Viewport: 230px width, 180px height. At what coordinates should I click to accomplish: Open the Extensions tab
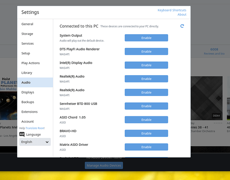[35, 112]
